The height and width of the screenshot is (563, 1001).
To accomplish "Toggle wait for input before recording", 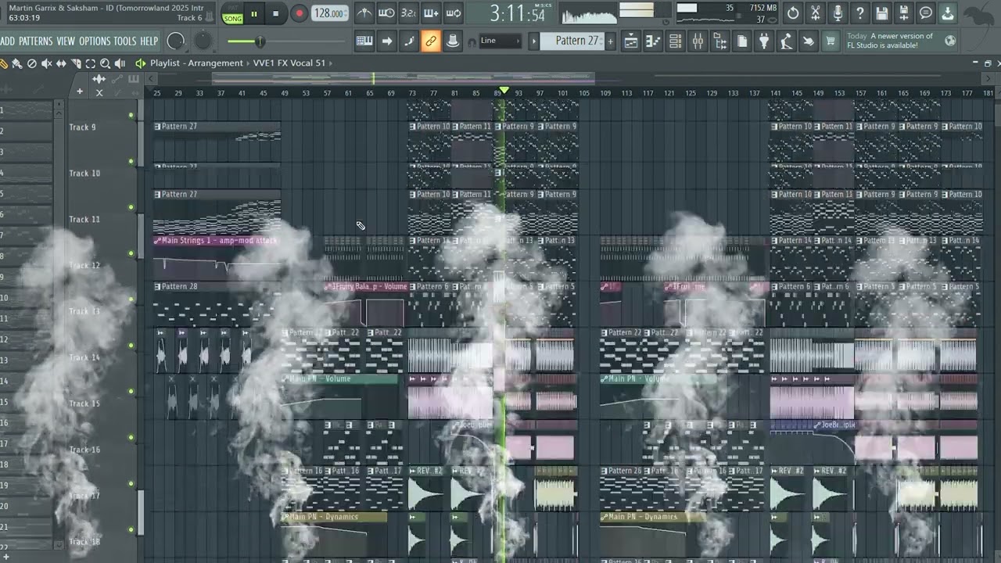I will pyautogui.click(x=386, y=13).
